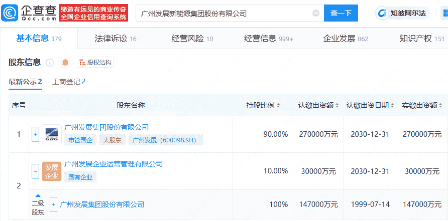Open the 知彼阿尔法 AI assistant
The width and height of the screenshot is (448, 221).
402,14
